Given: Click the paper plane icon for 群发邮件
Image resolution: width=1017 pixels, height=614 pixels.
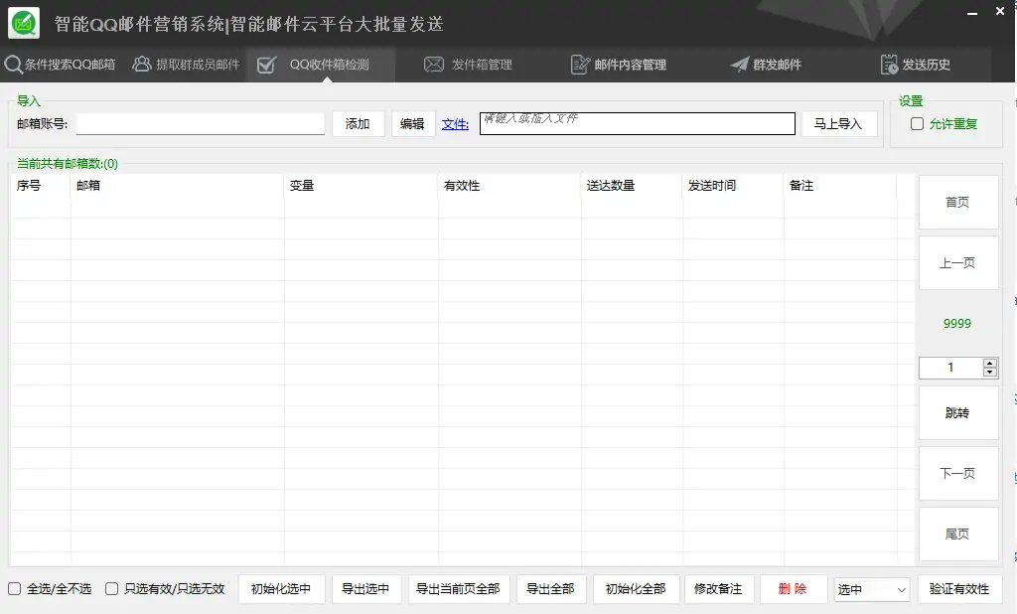Looking at the screenshot, I should click(x=739, y=65).
